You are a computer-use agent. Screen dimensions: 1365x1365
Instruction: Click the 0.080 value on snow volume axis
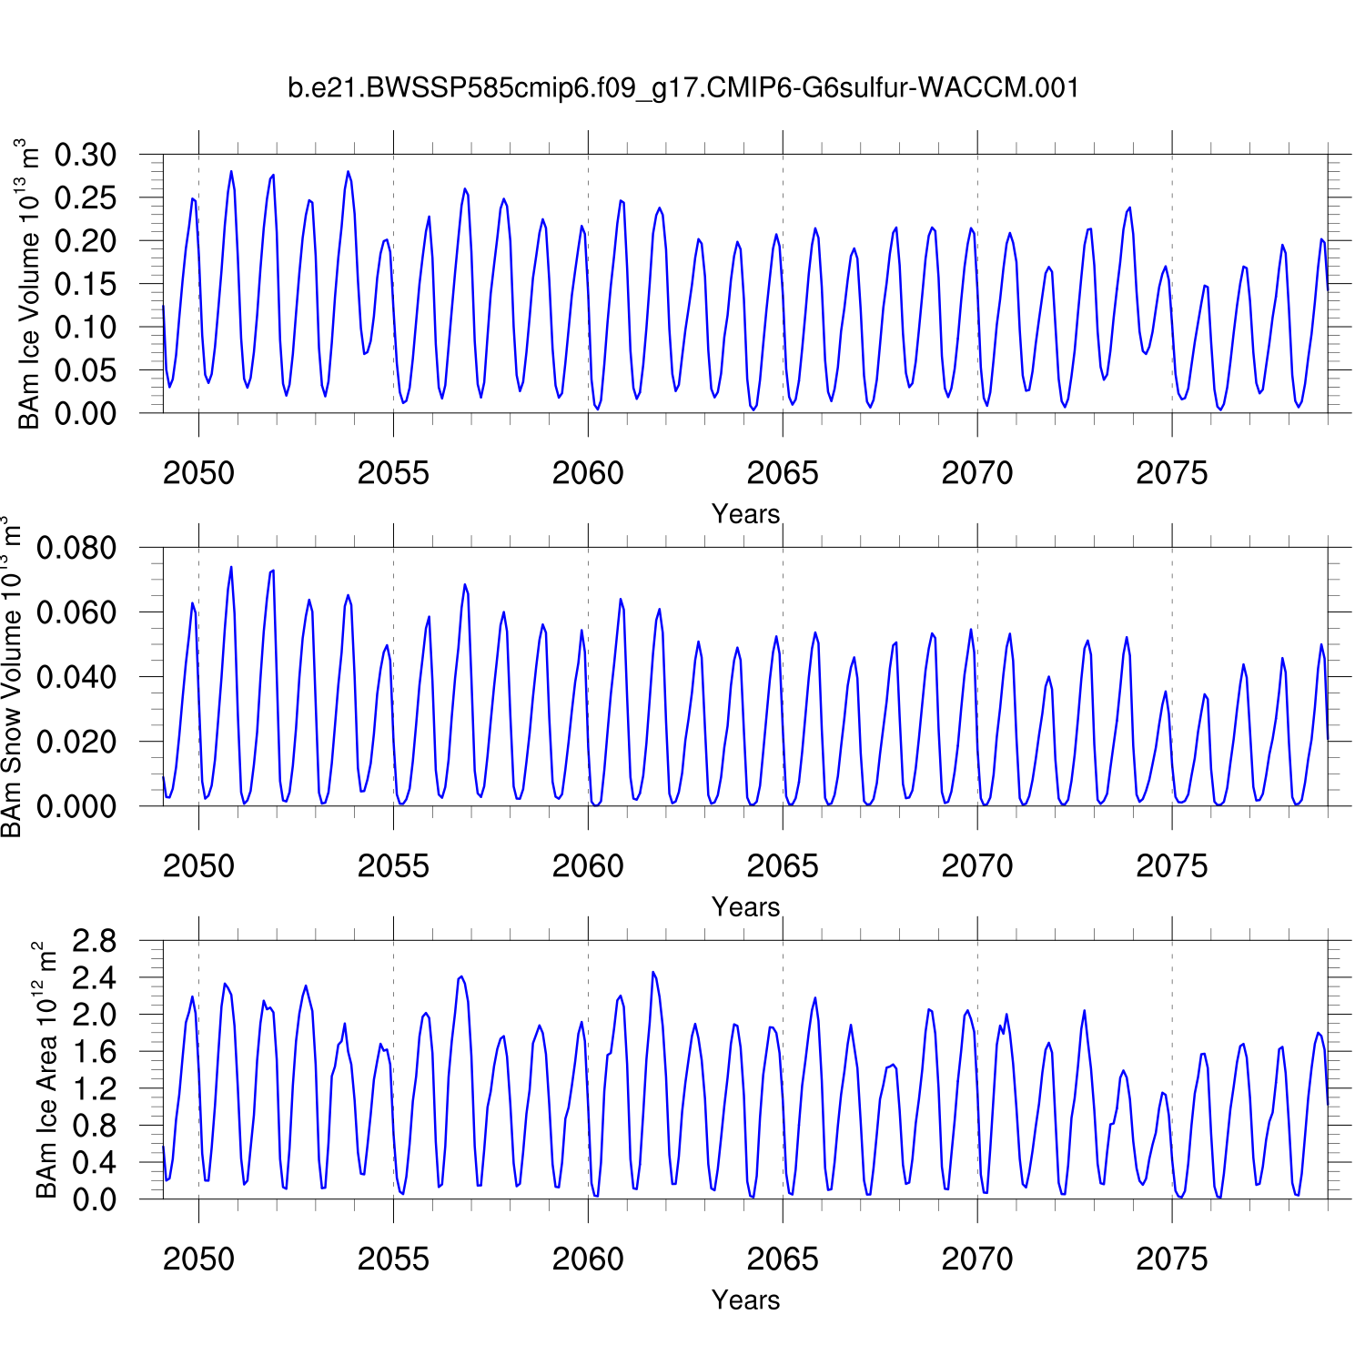(x=76, y=548)
